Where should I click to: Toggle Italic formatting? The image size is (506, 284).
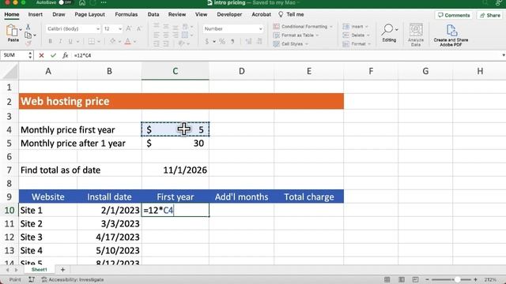pos(60,41)
